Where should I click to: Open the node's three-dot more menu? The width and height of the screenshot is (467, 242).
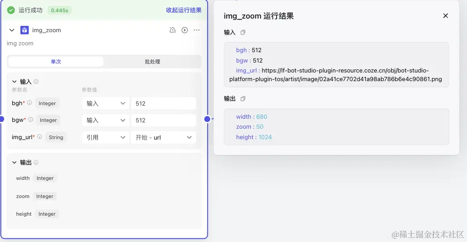[x=197, y=30]
